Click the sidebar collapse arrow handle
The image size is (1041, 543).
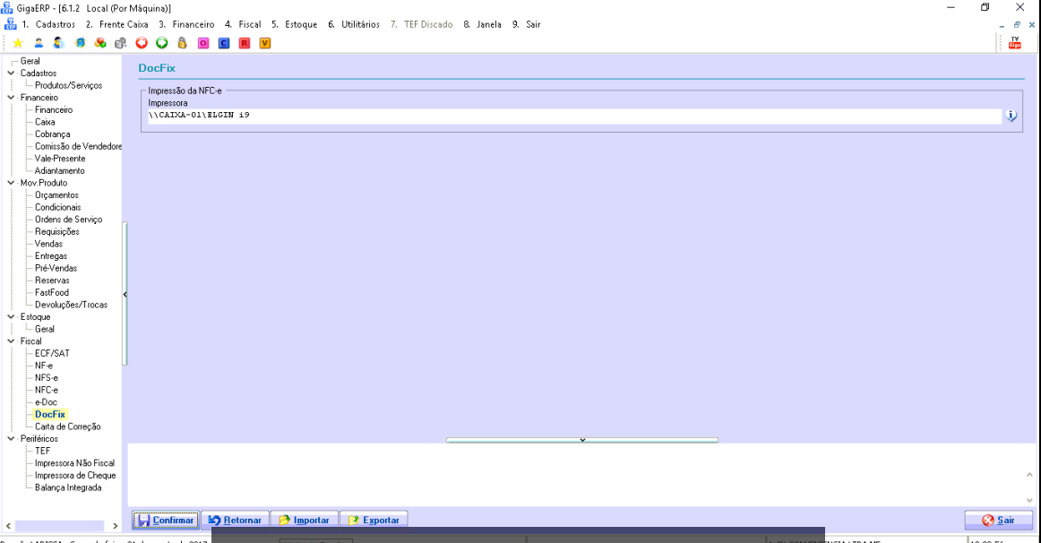[x=125, y=295]
